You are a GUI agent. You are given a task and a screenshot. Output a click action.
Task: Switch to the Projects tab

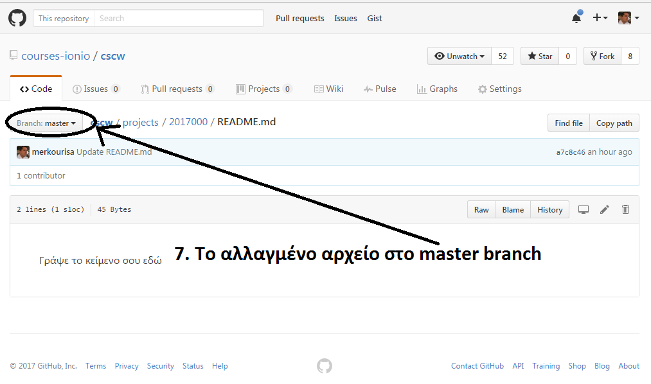[x=263, y=89]
